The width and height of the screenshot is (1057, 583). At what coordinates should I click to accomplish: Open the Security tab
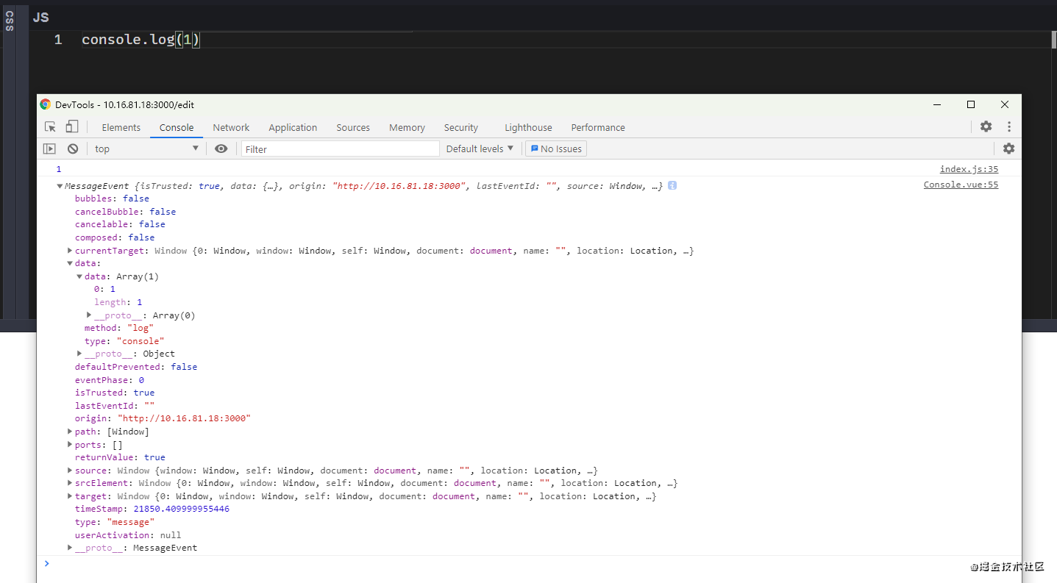click(461, 127)
